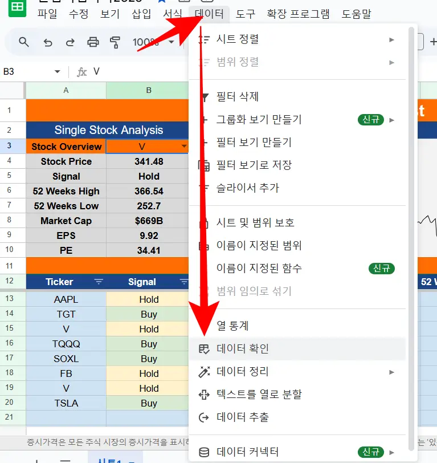Click the 52 Weeks High label cell

point(66,191)
